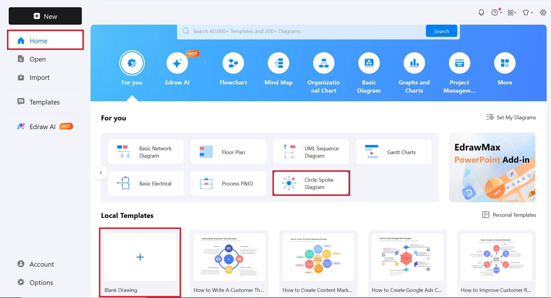Open Options in the sidebar
The width and height of the screenshot is (551, 298).
(35, 282)
